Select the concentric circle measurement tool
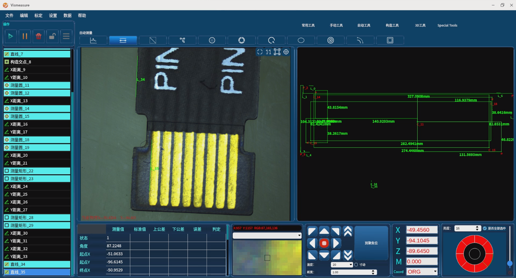 pyautogui.click(x=331, y=40)
